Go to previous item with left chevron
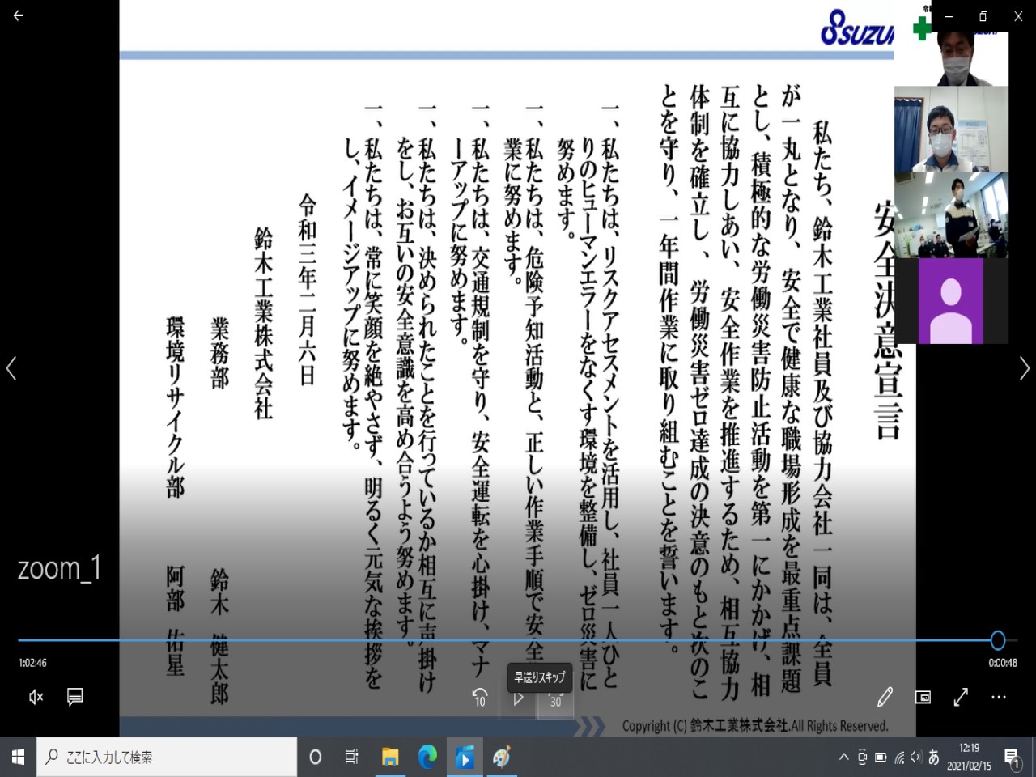Viewport: 1036px width, 777px height. 11,368
